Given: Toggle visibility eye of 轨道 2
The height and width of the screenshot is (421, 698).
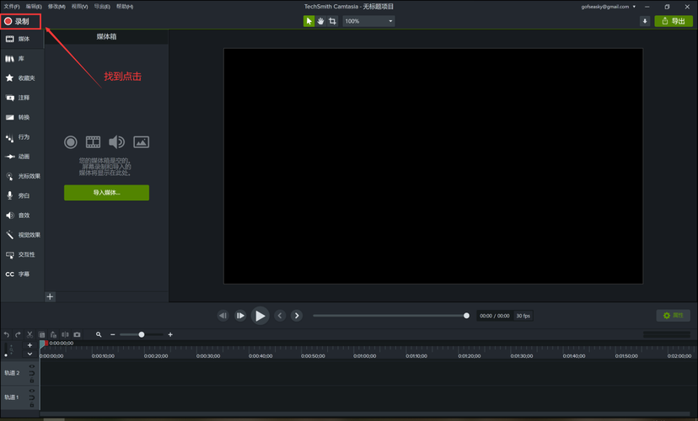Looking at the screenshot, I should click(31, 366).
